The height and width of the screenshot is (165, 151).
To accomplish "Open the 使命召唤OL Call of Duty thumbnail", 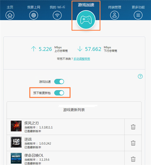I will (x=16, y=158).
